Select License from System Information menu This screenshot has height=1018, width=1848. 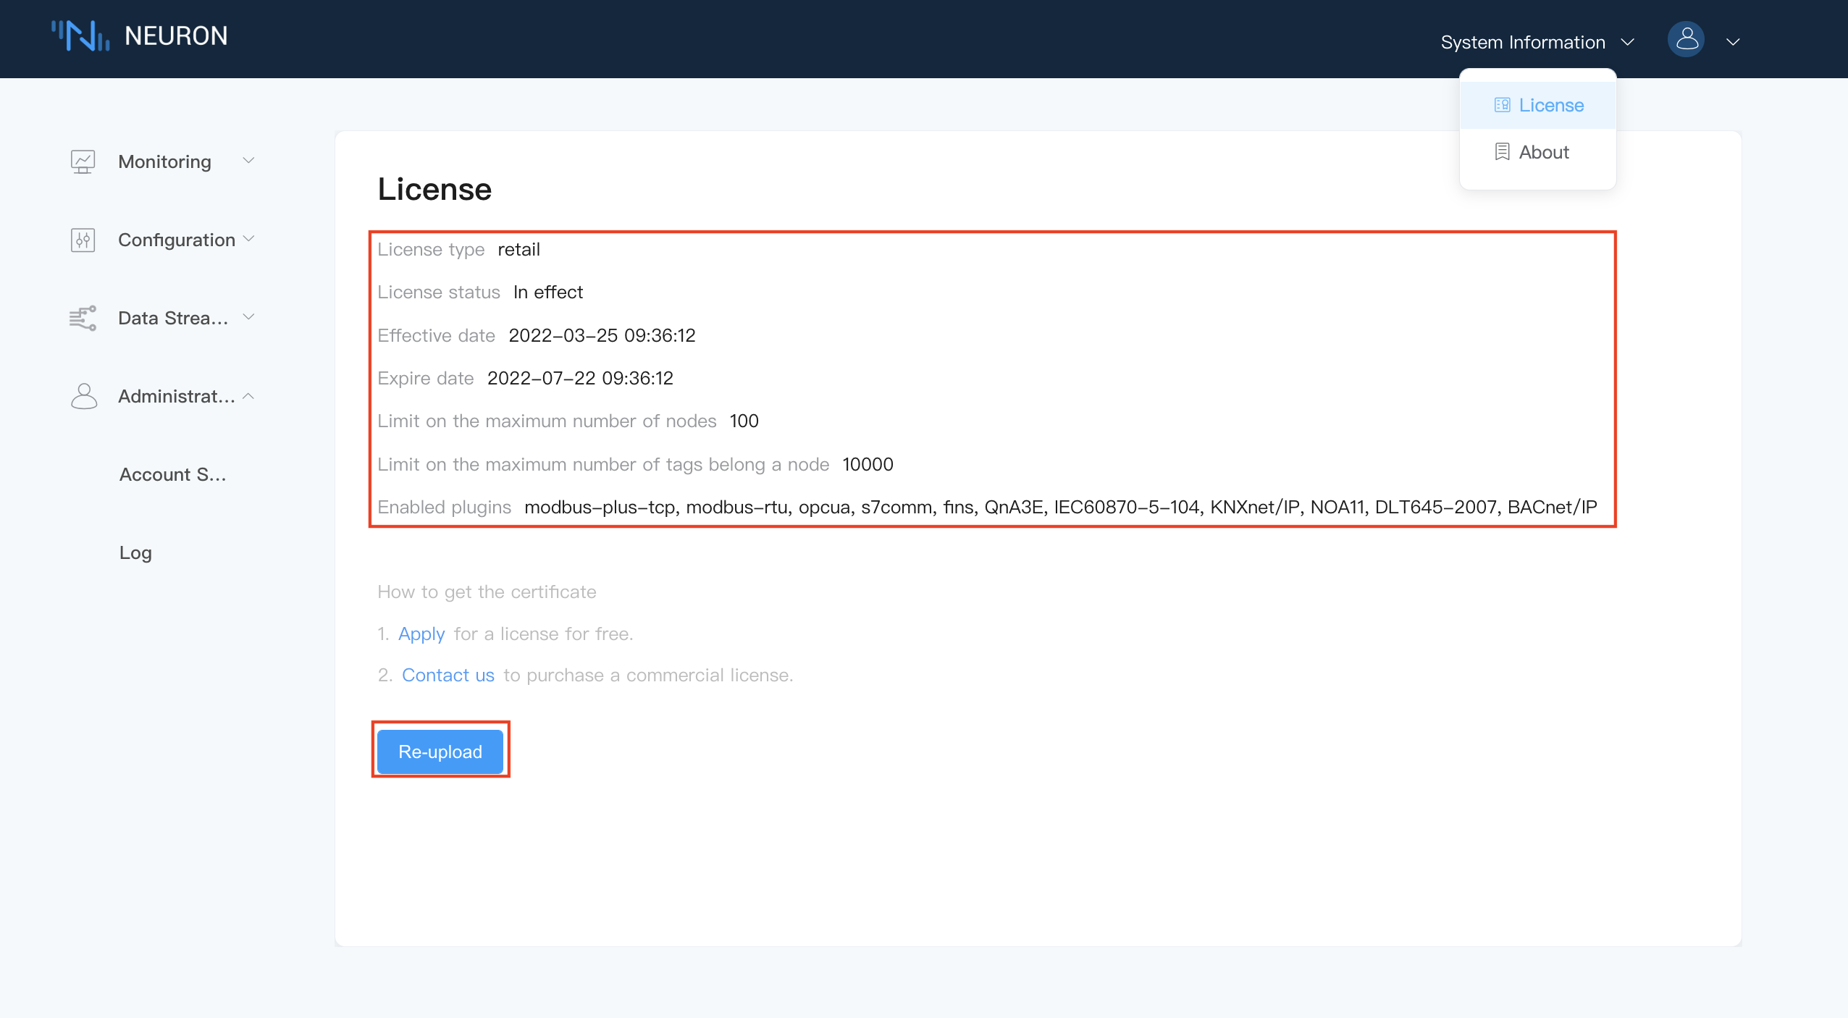point(1550,105)
